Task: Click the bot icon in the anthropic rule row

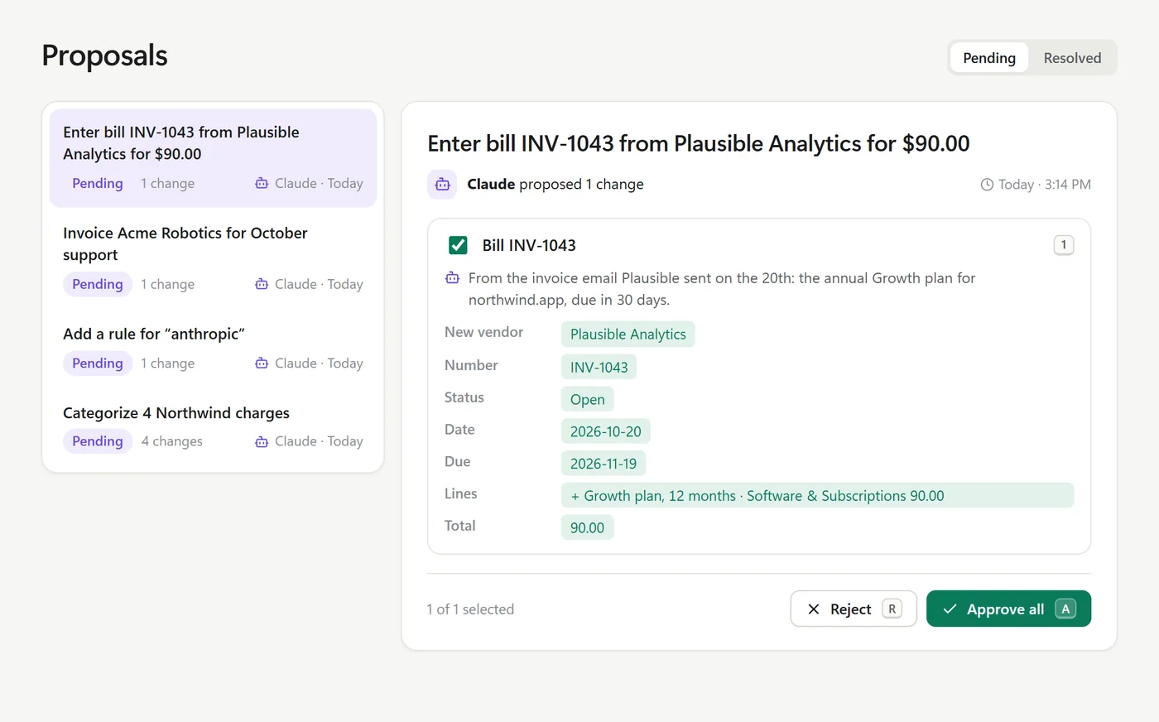Action: (262, 363)
